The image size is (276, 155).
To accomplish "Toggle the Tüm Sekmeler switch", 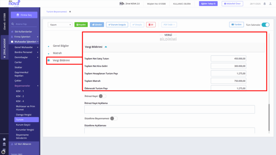I will [265, 25].
